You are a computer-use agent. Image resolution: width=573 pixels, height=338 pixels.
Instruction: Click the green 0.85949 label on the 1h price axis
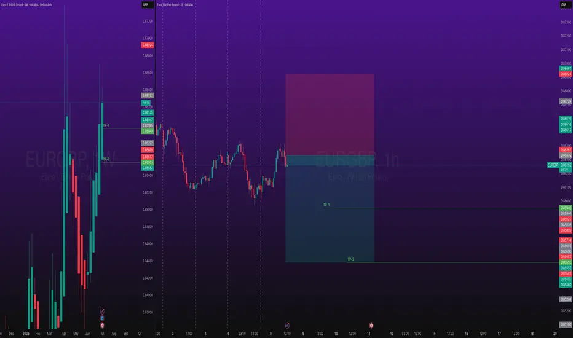point(566,208)
